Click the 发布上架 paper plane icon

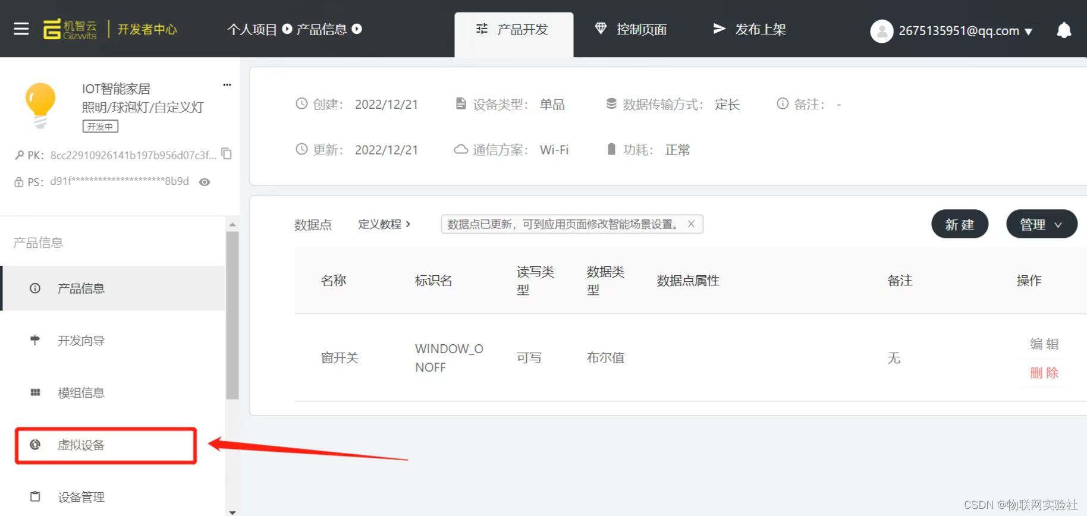(719, 29)
